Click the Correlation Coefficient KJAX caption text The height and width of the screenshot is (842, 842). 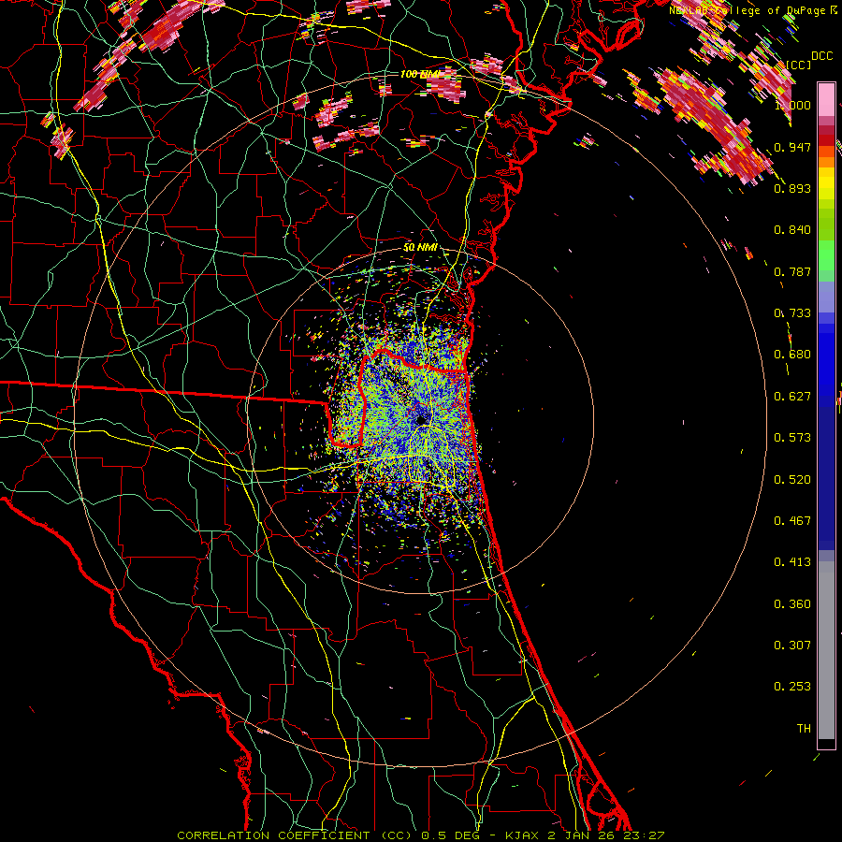421,835
